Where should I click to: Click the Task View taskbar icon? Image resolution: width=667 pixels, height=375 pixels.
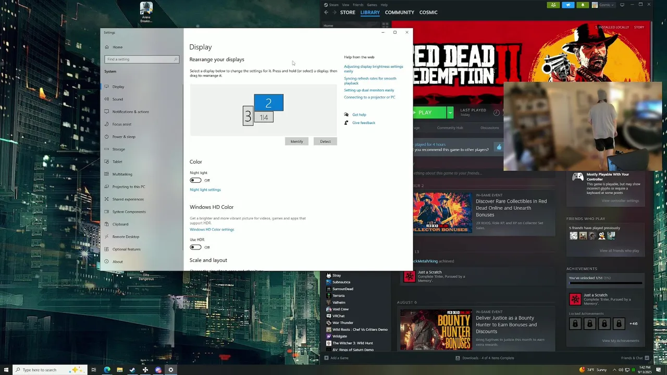pyautogui.click(x=94, y=370)
